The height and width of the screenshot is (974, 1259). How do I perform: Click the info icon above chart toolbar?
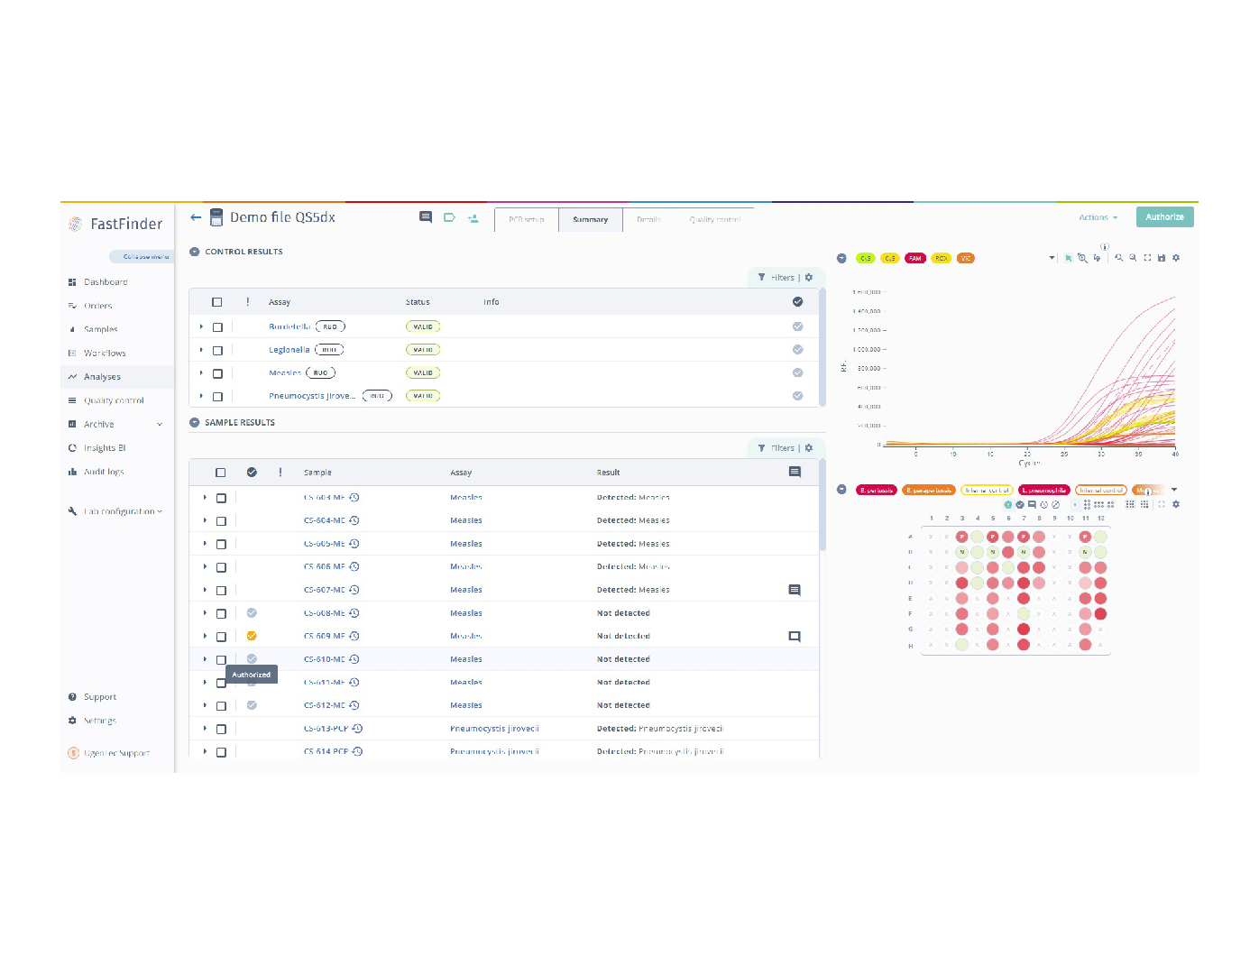pos(1105,246)
